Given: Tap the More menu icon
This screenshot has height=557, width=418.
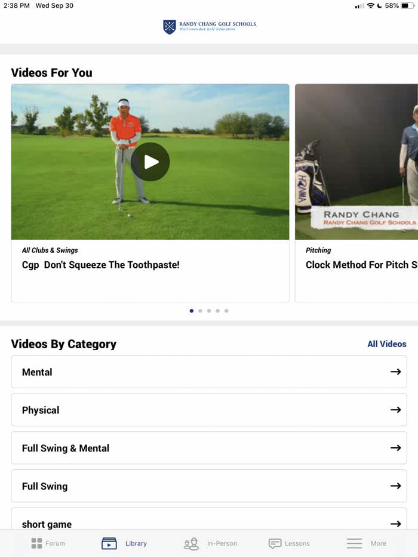Looking at the screenshot, I should pyautogui.click(x=354, y=543).
